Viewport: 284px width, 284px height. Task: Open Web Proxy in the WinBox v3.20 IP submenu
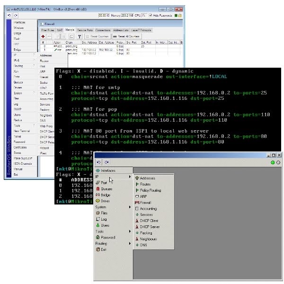(46, 126)
